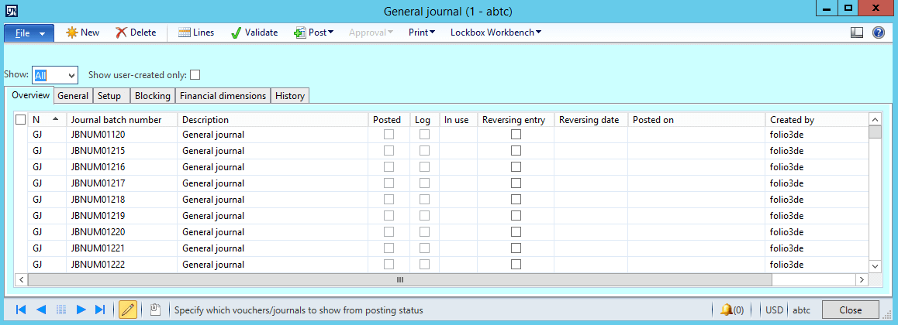Go to first record navigation arrow
Screen dimensions: 898x325
click(21, 310)
